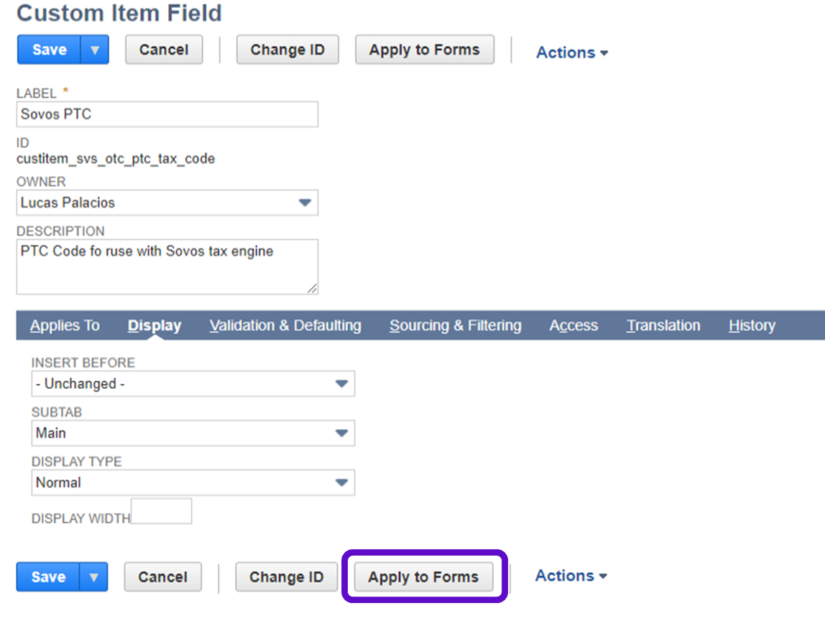Click the top Apply to Forms button
The image size is (825, 621).
424,50
